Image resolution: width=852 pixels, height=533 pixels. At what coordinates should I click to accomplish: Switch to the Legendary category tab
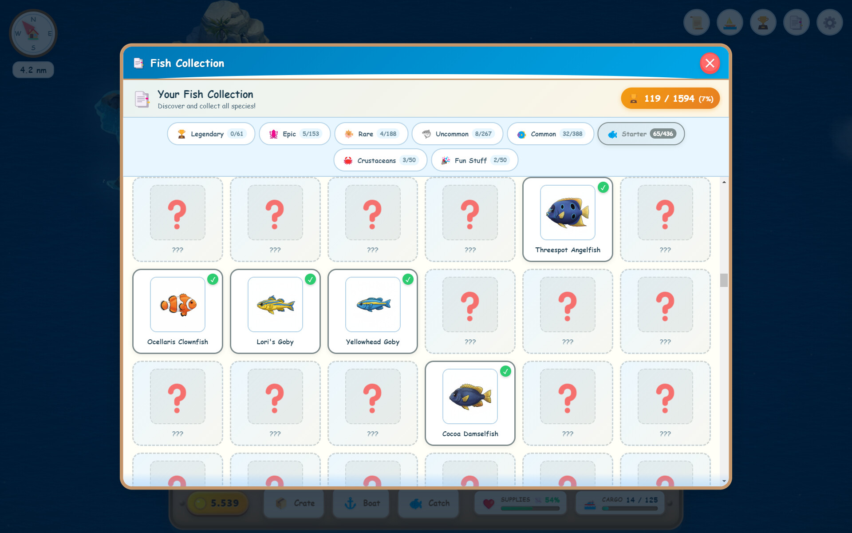click(211, 133)
